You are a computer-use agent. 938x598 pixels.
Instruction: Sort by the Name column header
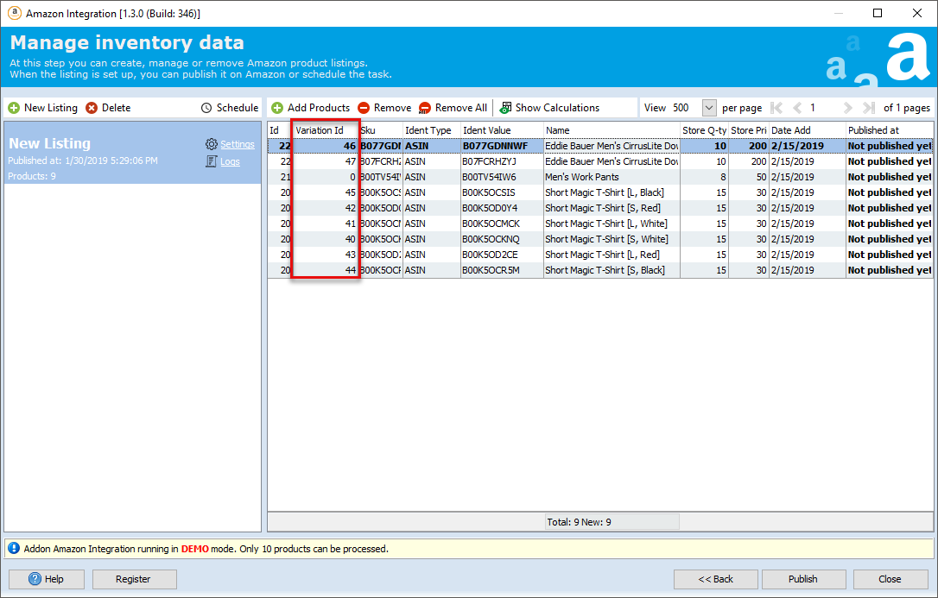[x=612, y=130]
